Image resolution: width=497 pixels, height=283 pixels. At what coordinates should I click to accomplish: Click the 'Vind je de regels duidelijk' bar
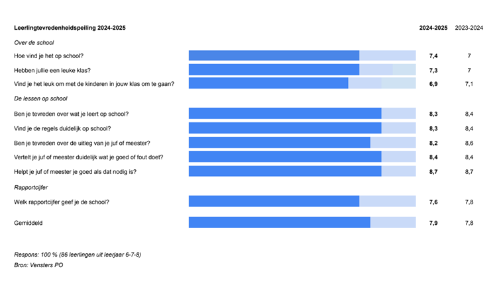point(302,128)
